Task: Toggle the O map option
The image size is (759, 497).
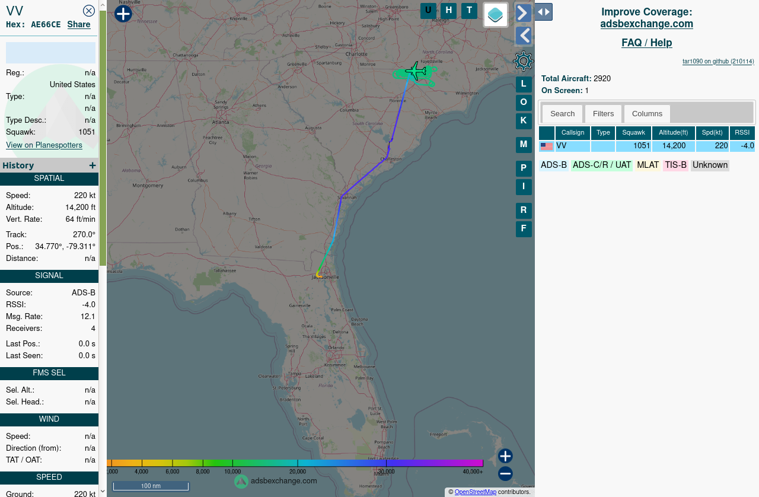Action: click(x=524, y=103)
